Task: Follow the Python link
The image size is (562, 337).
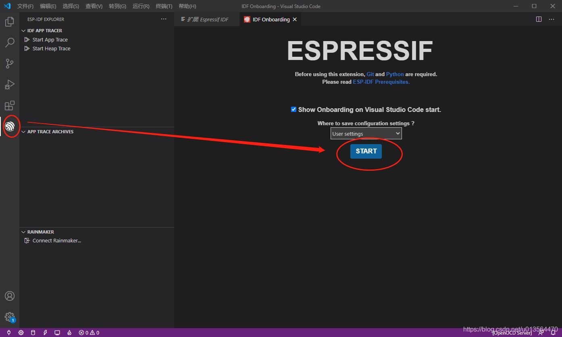Action: pyautogui.click(x=395, y=74)
